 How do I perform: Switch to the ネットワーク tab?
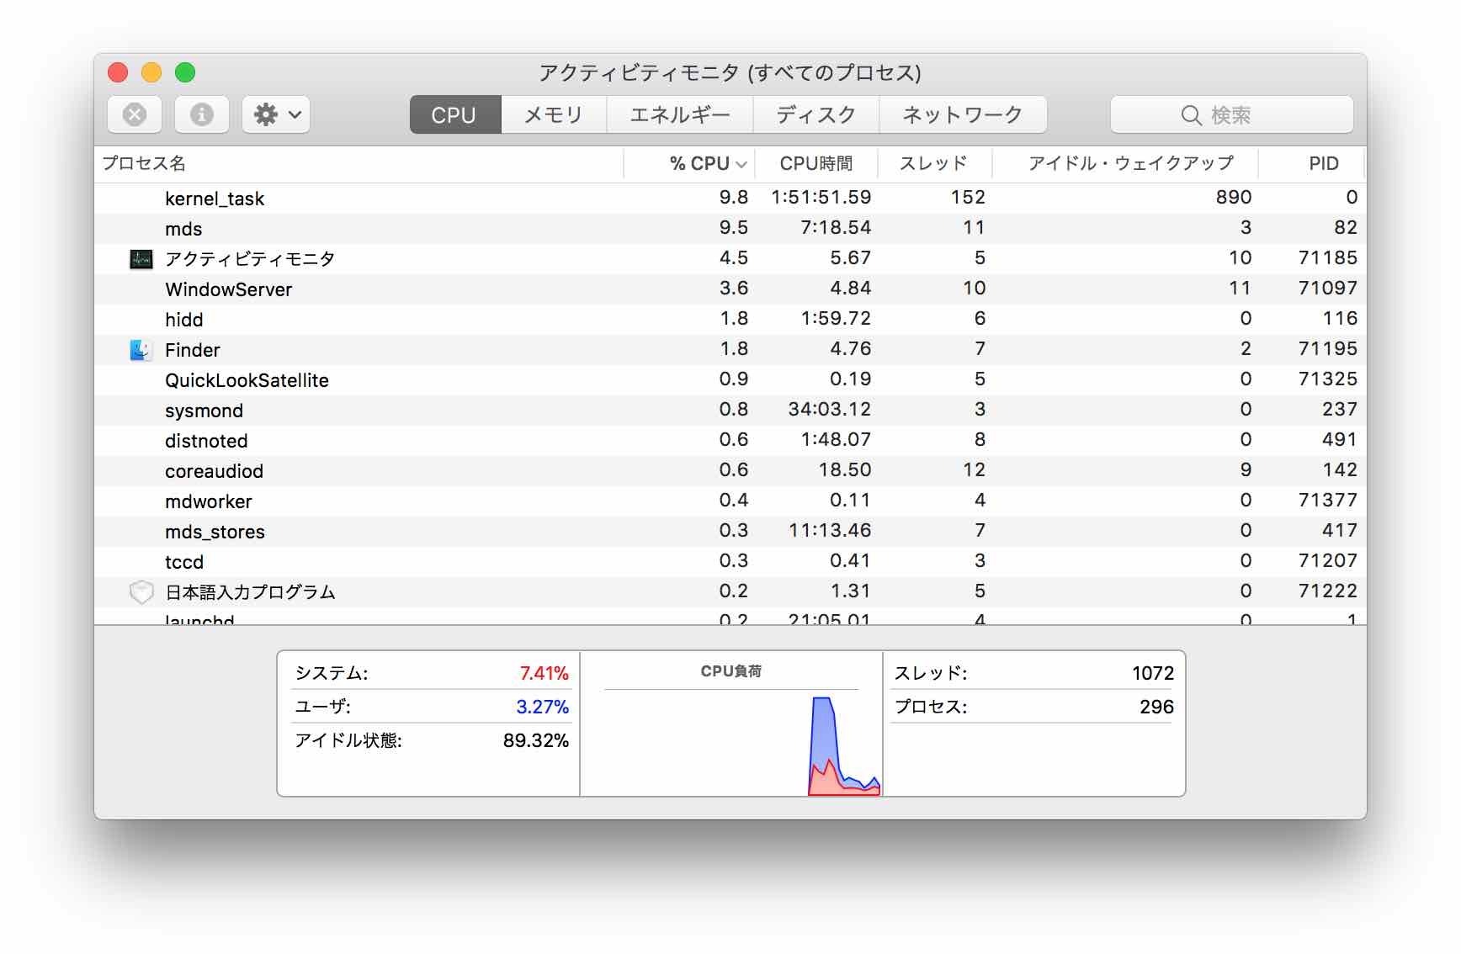point(963,114)
